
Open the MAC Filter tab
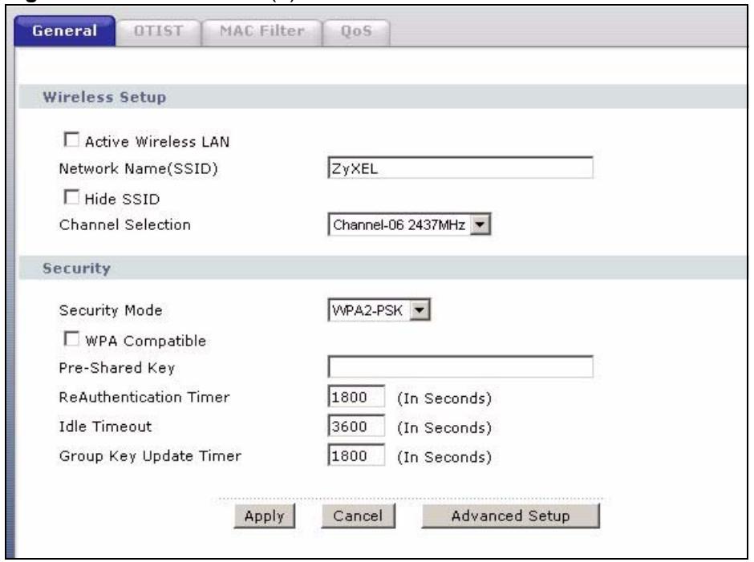[262, 32]
